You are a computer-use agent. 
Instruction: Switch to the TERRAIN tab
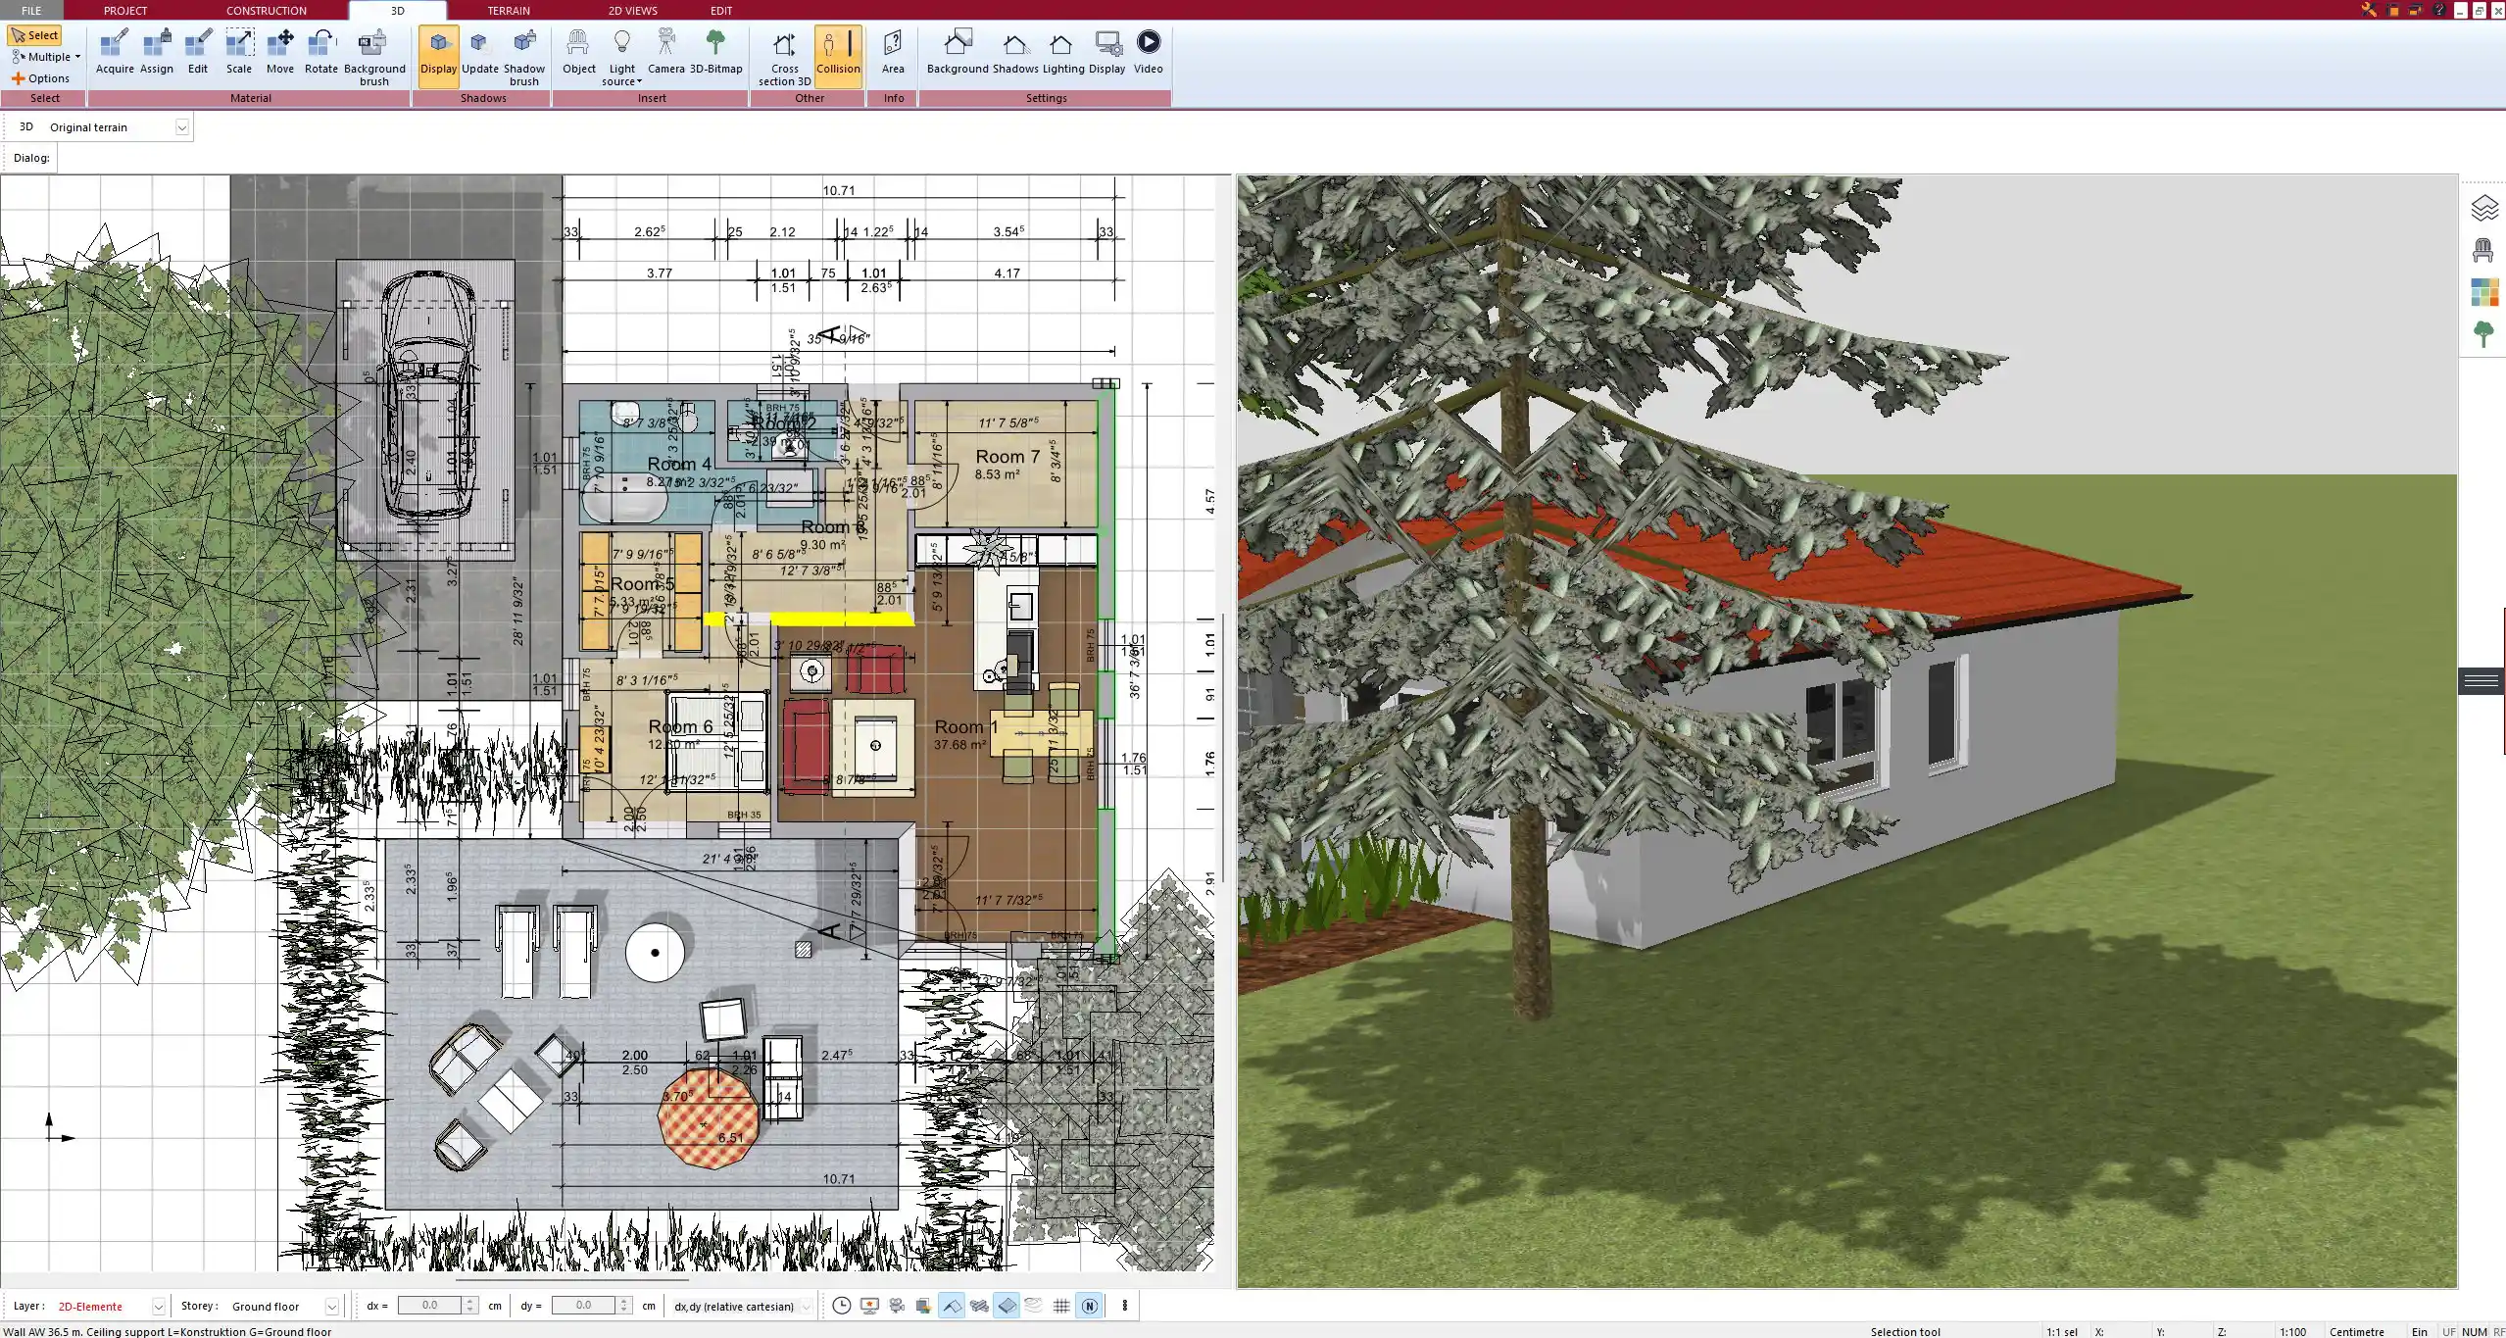point(509,11)
